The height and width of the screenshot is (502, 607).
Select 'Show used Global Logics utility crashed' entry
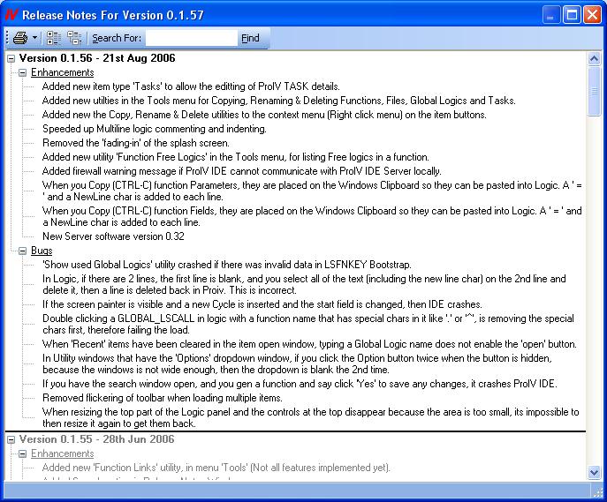(227, 265)
